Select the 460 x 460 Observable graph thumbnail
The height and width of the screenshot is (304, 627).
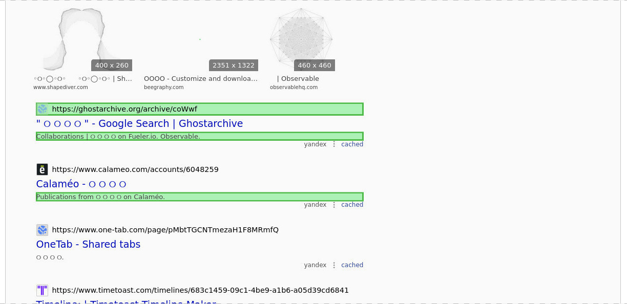(301, 39)
